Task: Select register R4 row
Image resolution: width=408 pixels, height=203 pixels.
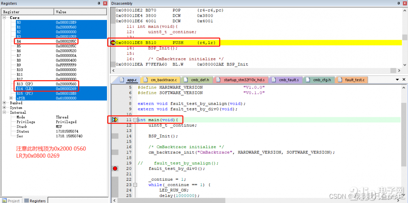Action: [61, 41]
